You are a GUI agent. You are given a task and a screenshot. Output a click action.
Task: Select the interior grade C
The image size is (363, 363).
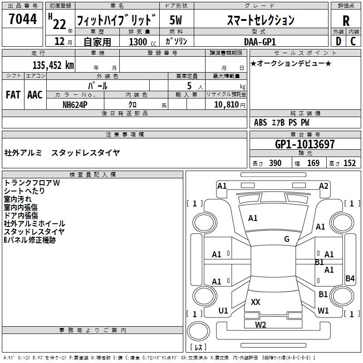click(353, 41)
